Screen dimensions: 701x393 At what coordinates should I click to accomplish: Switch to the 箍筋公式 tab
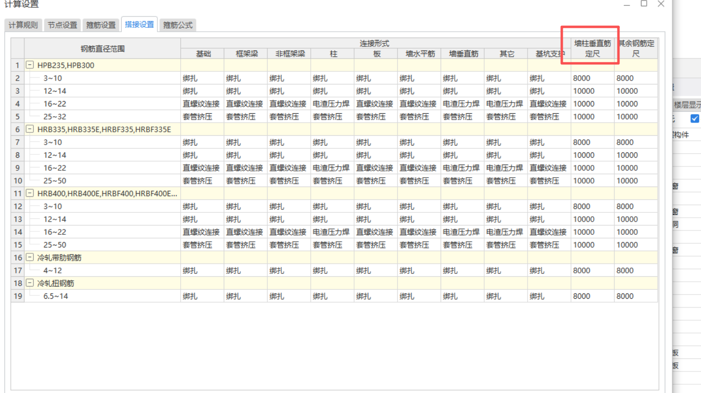[177, 25]
